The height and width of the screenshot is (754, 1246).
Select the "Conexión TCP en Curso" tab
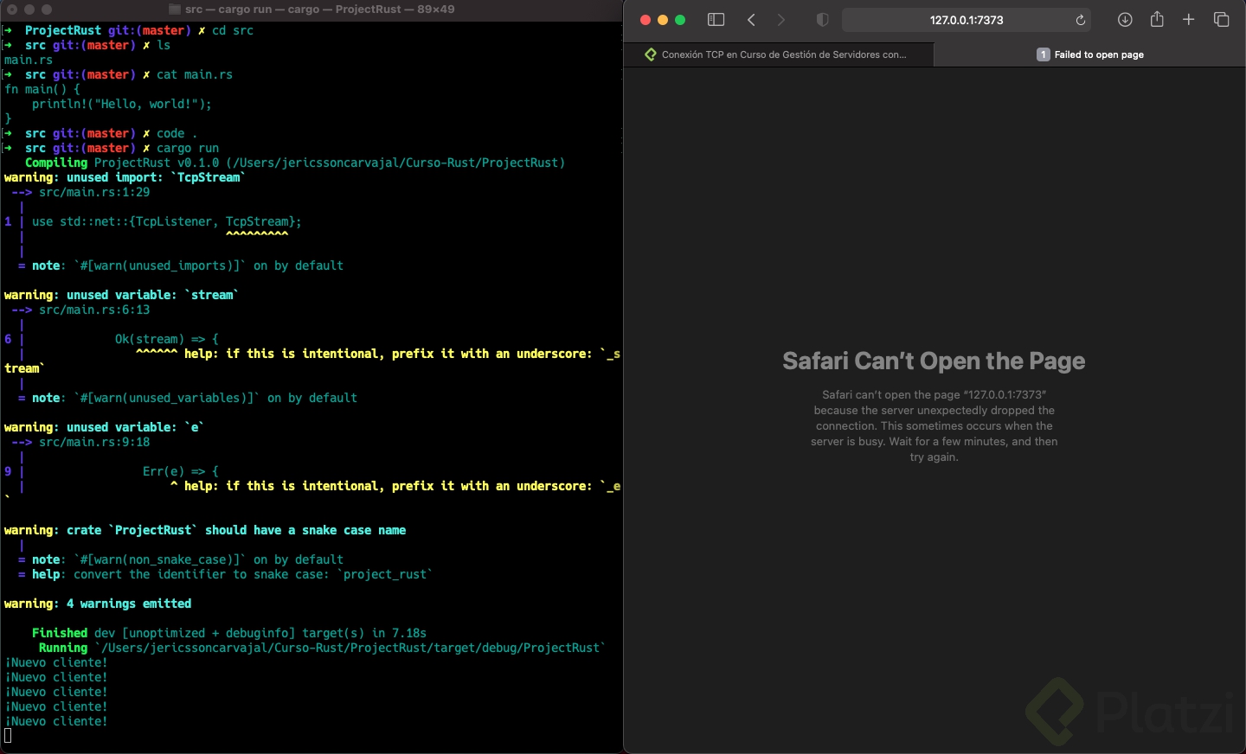(x=779, y=54)
